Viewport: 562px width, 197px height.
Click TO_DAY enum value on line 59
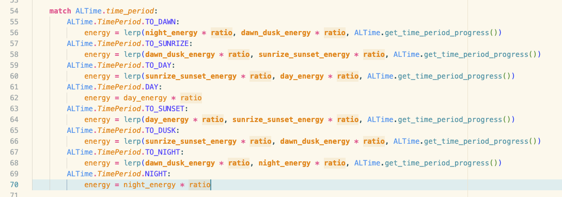[159, 65]
